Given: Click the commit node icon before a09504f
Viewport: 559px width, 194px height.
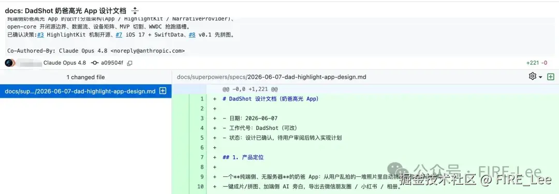Looking at the screenshot, I should pyautogui.click(x=95, y=63).
